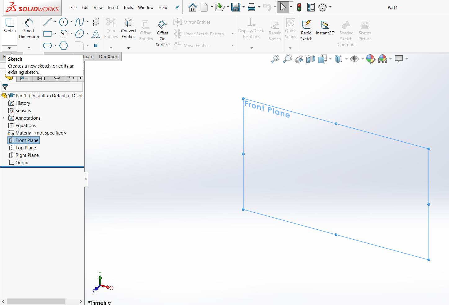The image size is (449, 305).
Task: Toggle the Section View icon
Action: click(311, 59)
